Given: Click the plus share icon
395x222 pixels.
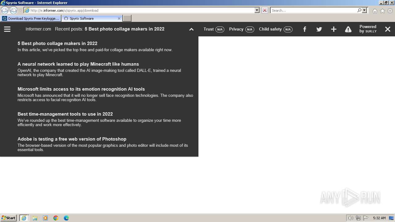Looking at the screenshot, I should 334,29.
